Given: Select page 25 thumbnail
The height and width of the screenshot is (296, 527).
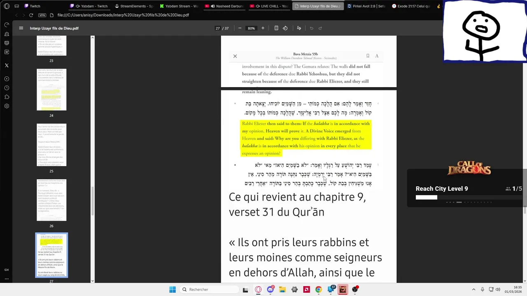Looking at the screenshot, I should [51, 145].
